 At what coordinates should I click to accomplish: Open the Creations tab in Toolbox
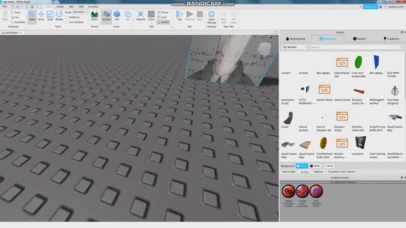point(391,39)
